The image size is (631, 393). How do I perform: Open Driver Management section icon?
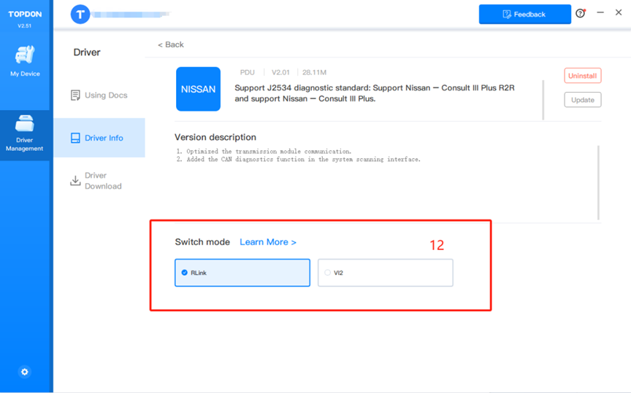tap(25, 123)
